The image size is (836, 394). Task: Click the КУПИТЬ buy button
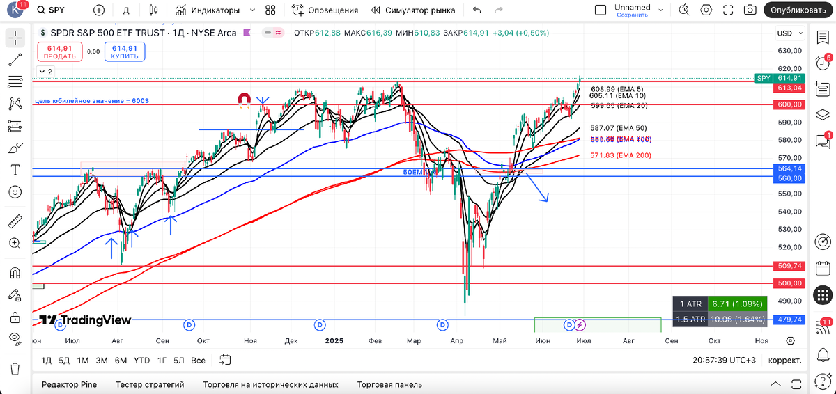(x=125, y=52)
